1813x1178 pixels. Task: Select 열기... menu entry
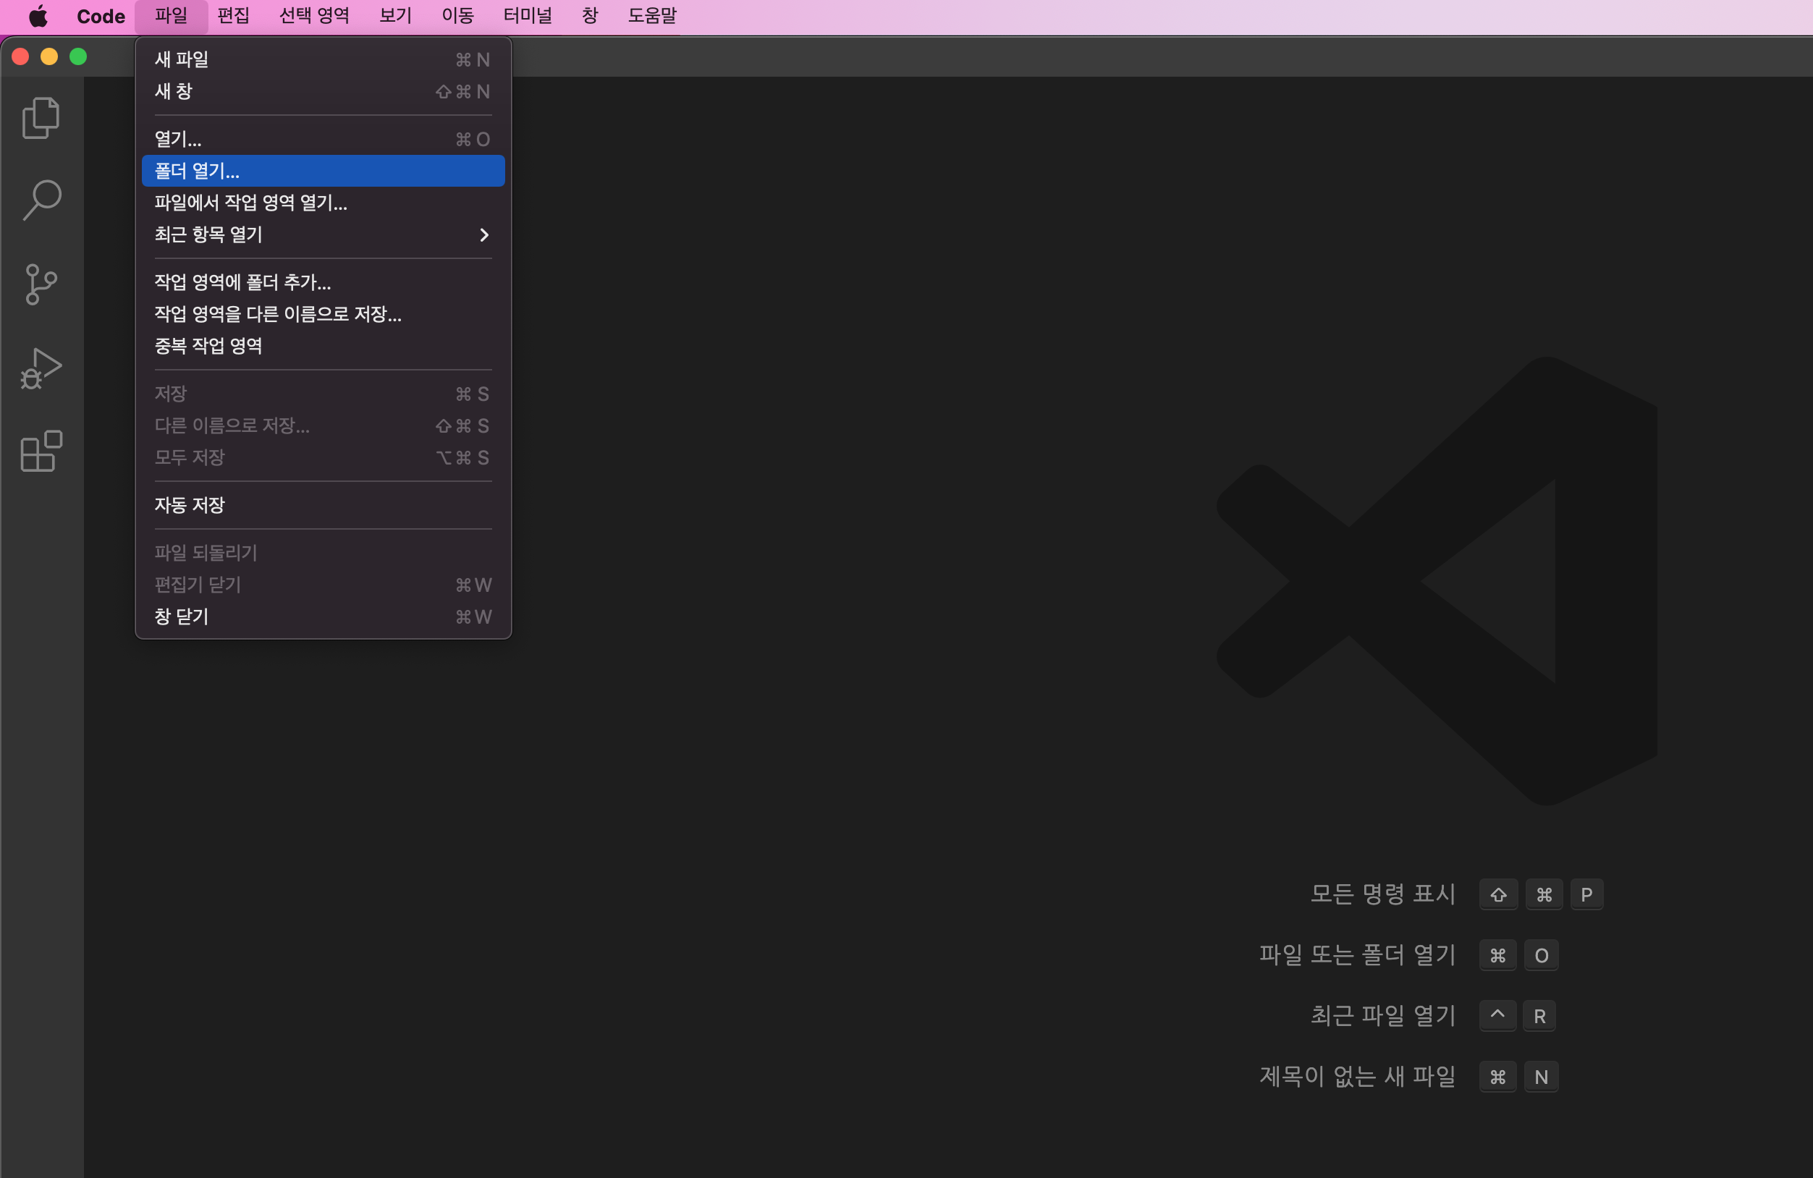click(178, 139)
